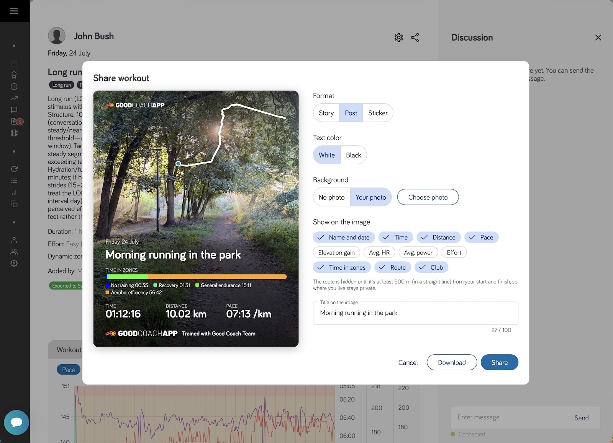The image size is (613, 443).
Task: Open the users group sidebar icon
Action: tap(14, 252)
